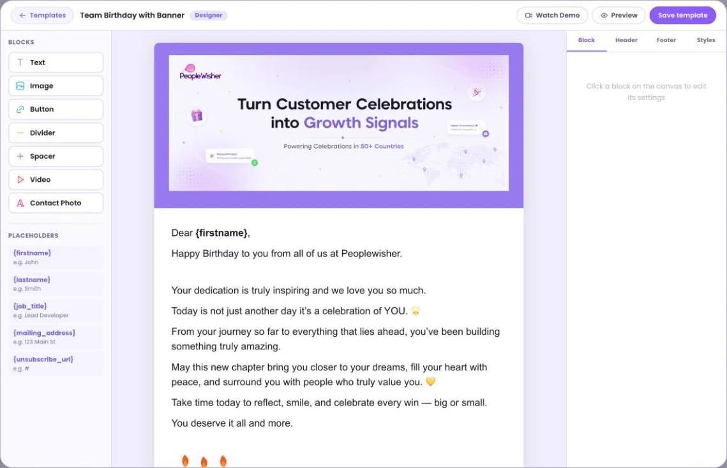Click the Text block T icon
This screenshot has width=727, height=468.
[20, 62]
